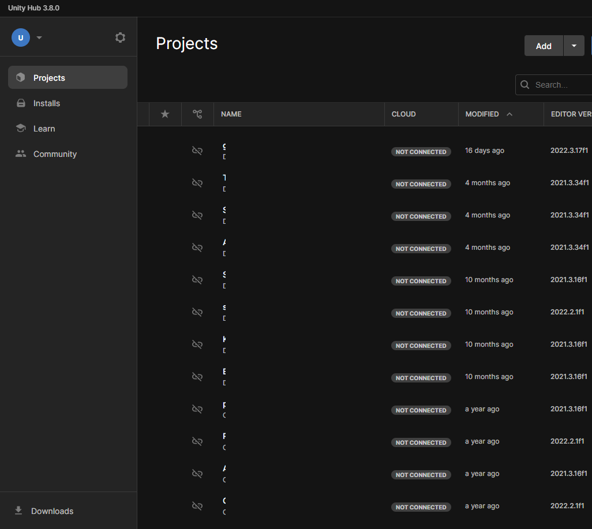Viewport: 592px width, 529px height.
Task: Click the user account avatar
Action: pyautogui.click(x=21, y=37)
